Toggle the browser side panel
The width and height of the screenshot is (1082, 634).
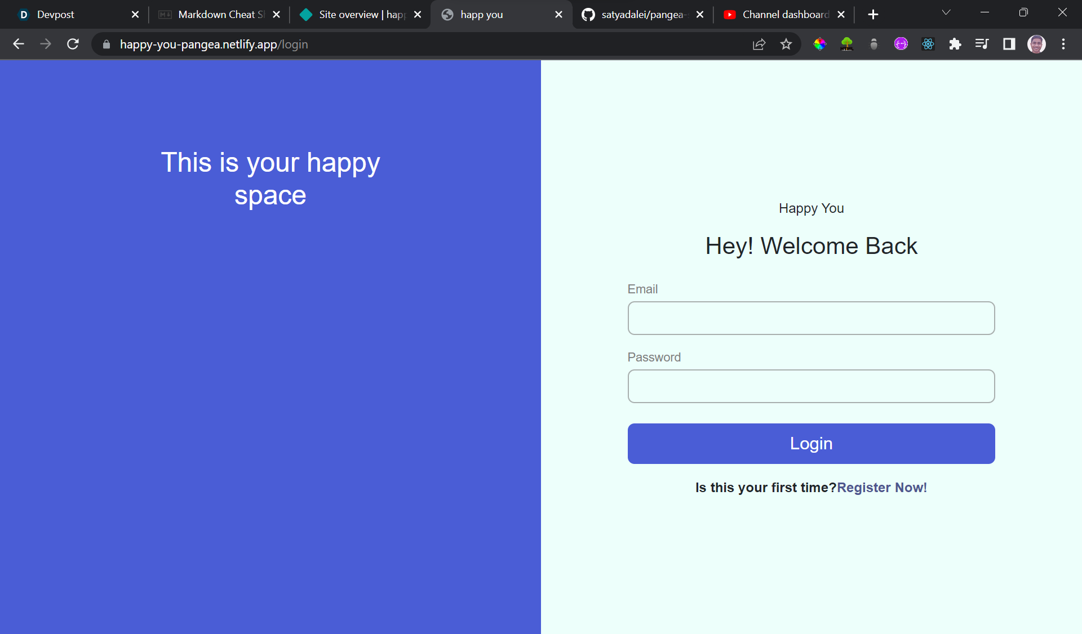click(x=1009, y=44)
